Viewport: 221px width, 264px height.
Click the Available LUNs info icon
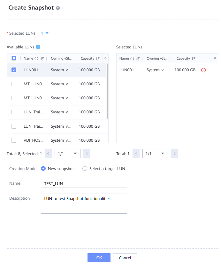[x=38, y=47]
